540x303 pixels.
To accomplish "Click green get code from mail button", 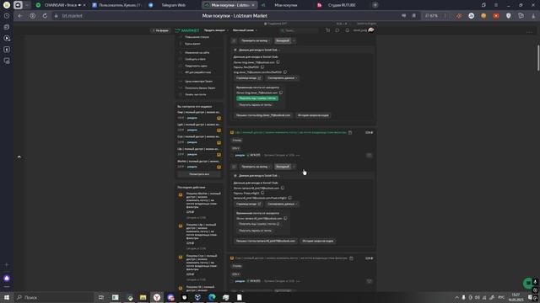I will (x=257, y=98).
